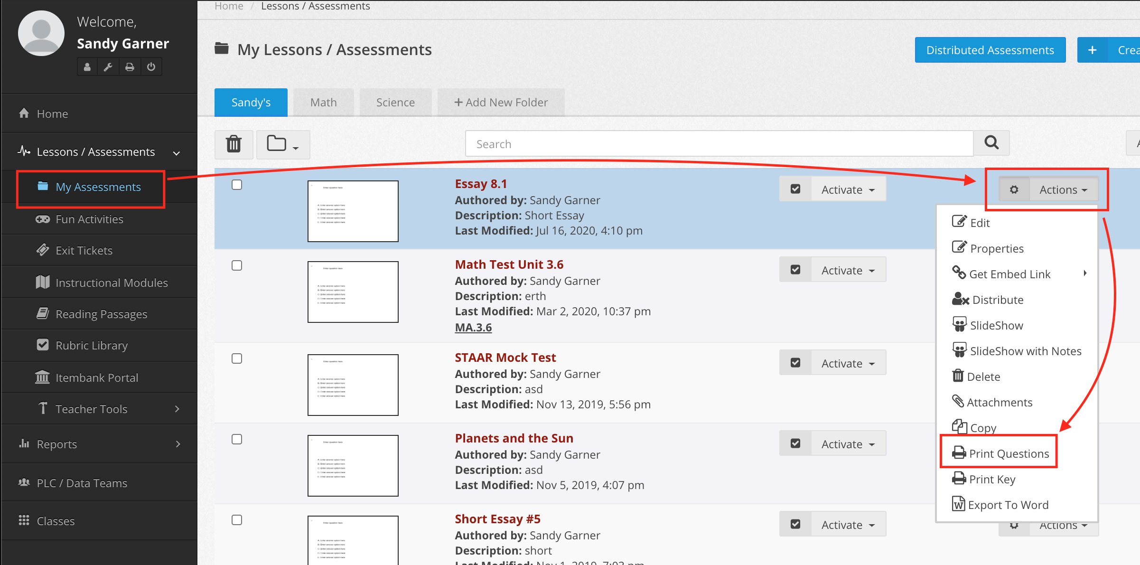Image resolution: width=1140 pixels, height=565 pixels.
Task: Collapse the Lessons / Assessments sidebar chevron
Action: [x=176, y=153]
